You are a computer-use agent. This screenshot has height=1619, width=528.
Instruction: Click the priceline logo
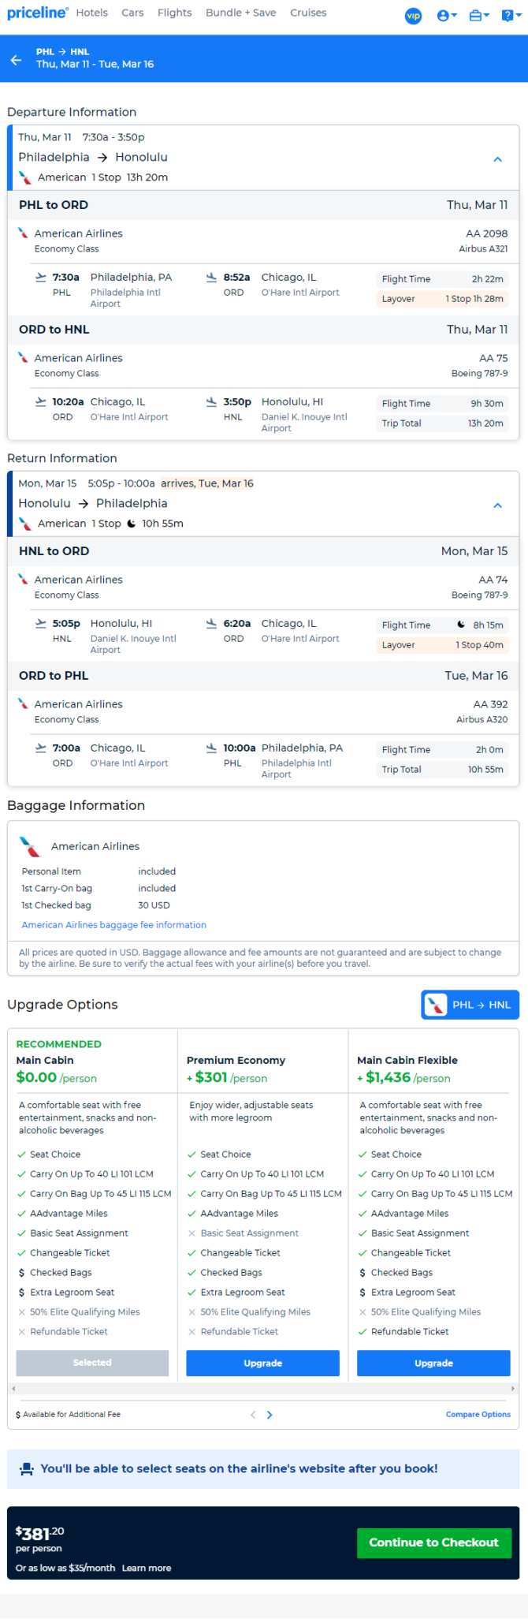tap(37, 13)
